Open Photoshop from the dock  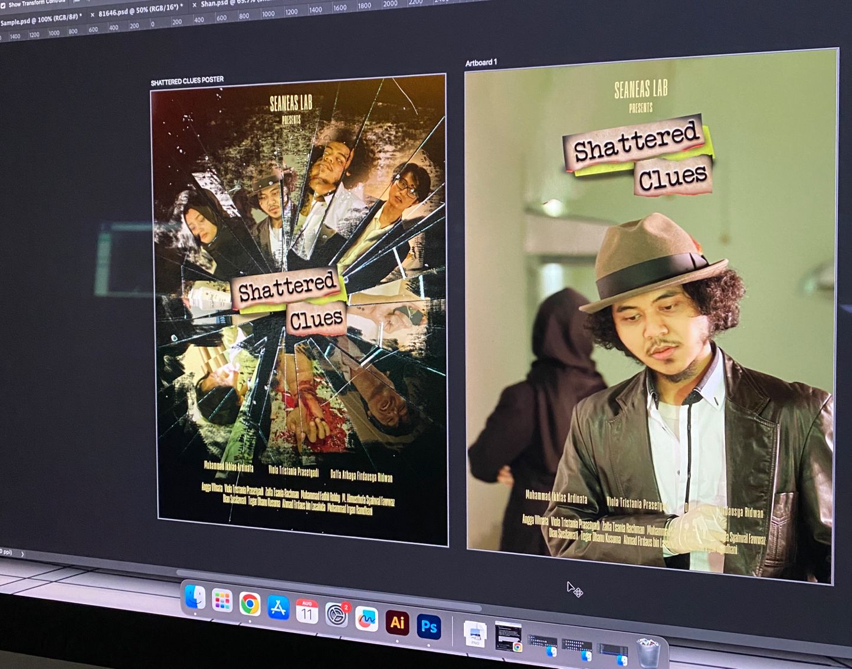pyautogui.click(x=429, y=626)
